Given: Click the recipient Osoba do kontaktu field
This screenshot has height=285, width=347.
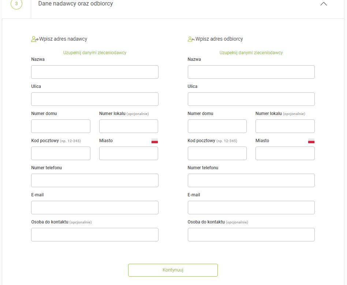Looking at the screenshot, I should click(x=251, y=235).
